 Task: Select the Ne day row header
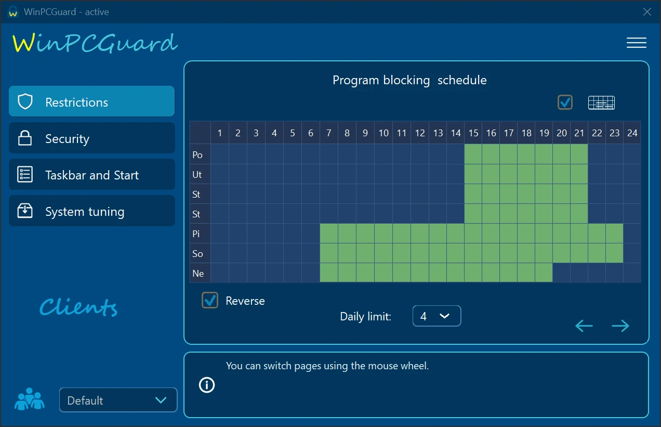(x=200, y=273)
